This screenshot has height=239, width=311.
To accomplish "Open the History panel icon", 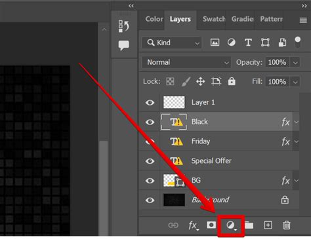I will click(124, 26).
